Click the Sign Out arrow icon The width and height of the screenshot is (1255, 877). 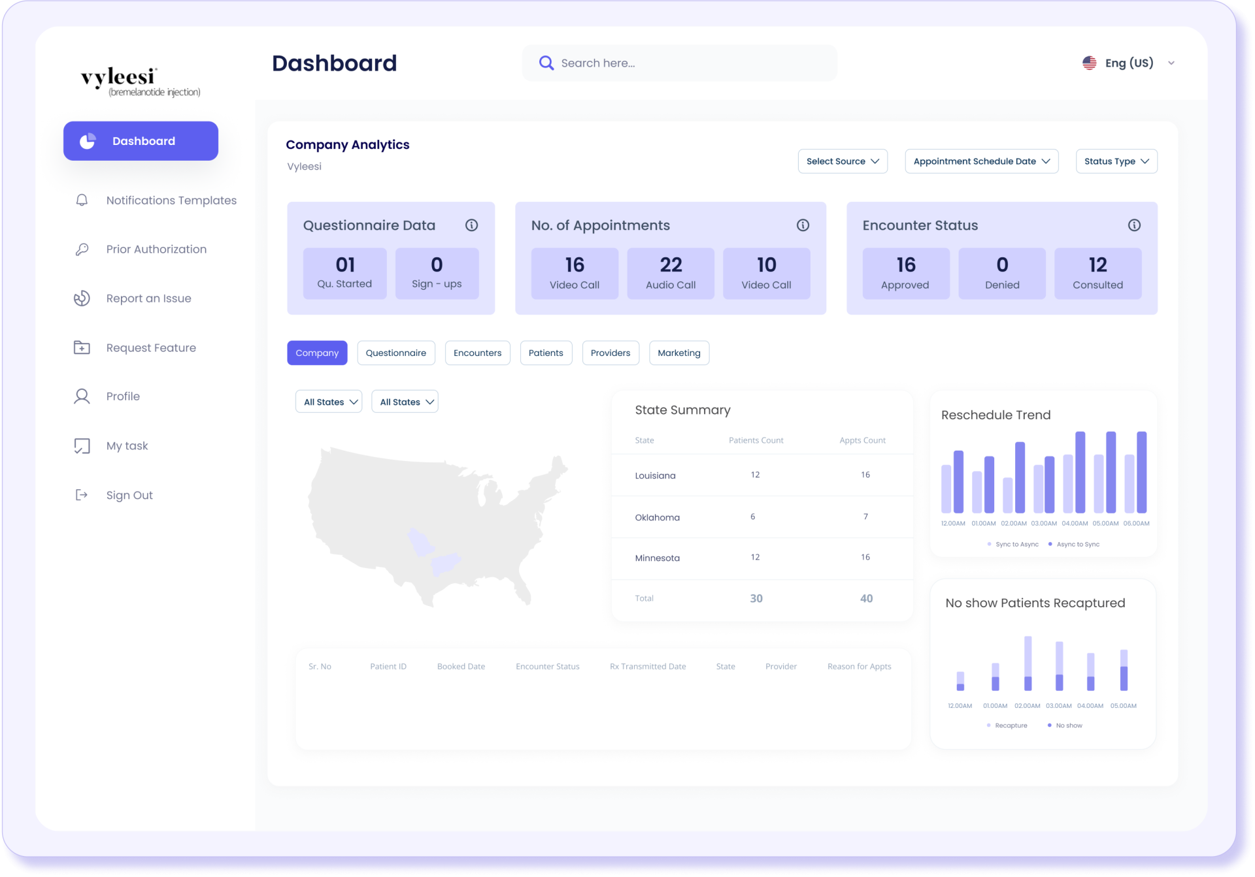[x=82, y=495]
